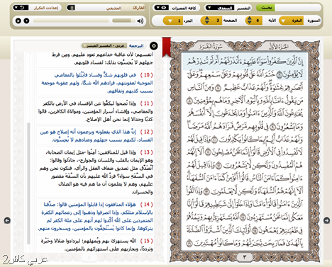
Task: Increase the ayah number with up arrow
Action: pos(250,18)
